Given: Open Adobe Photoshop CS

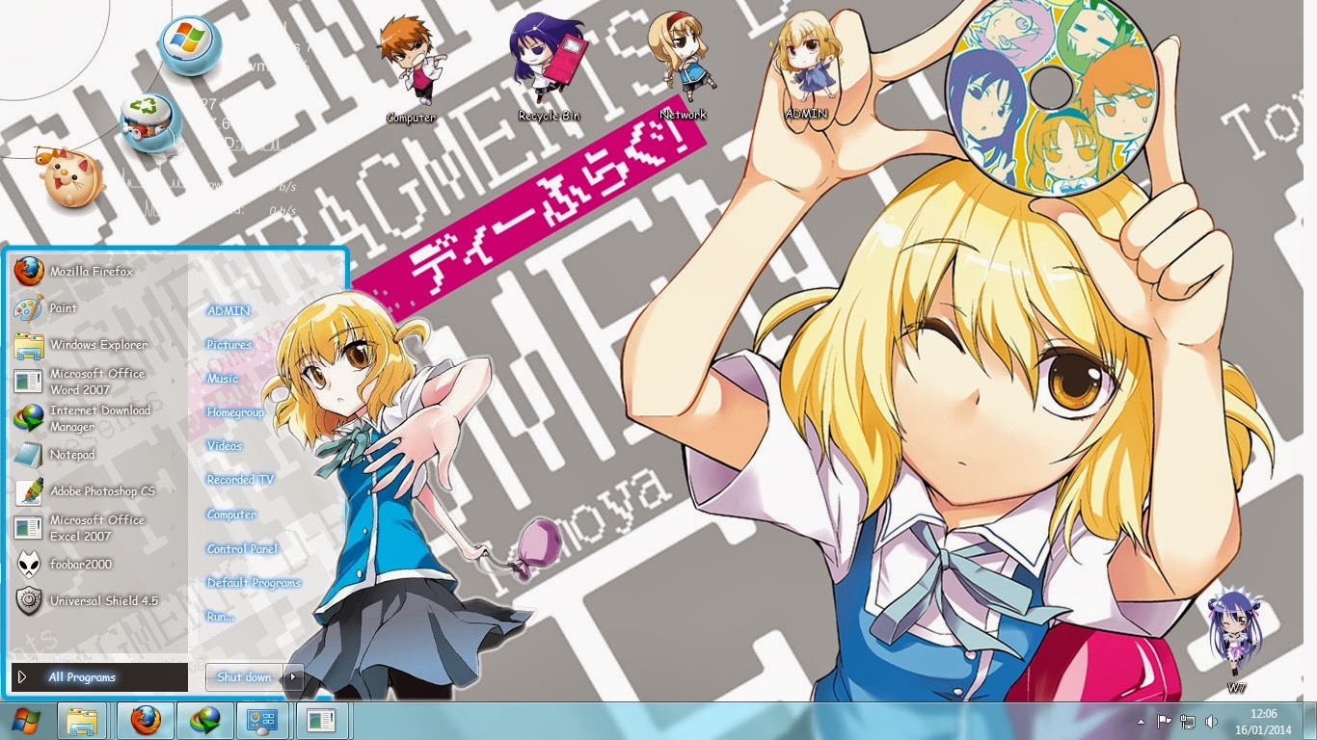Looking at the screenshot, I should (99, 491).
